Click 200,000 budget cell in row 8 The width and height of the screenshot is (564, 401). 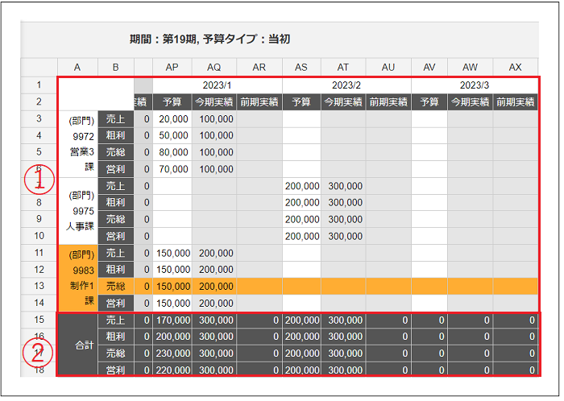[301, 203]
